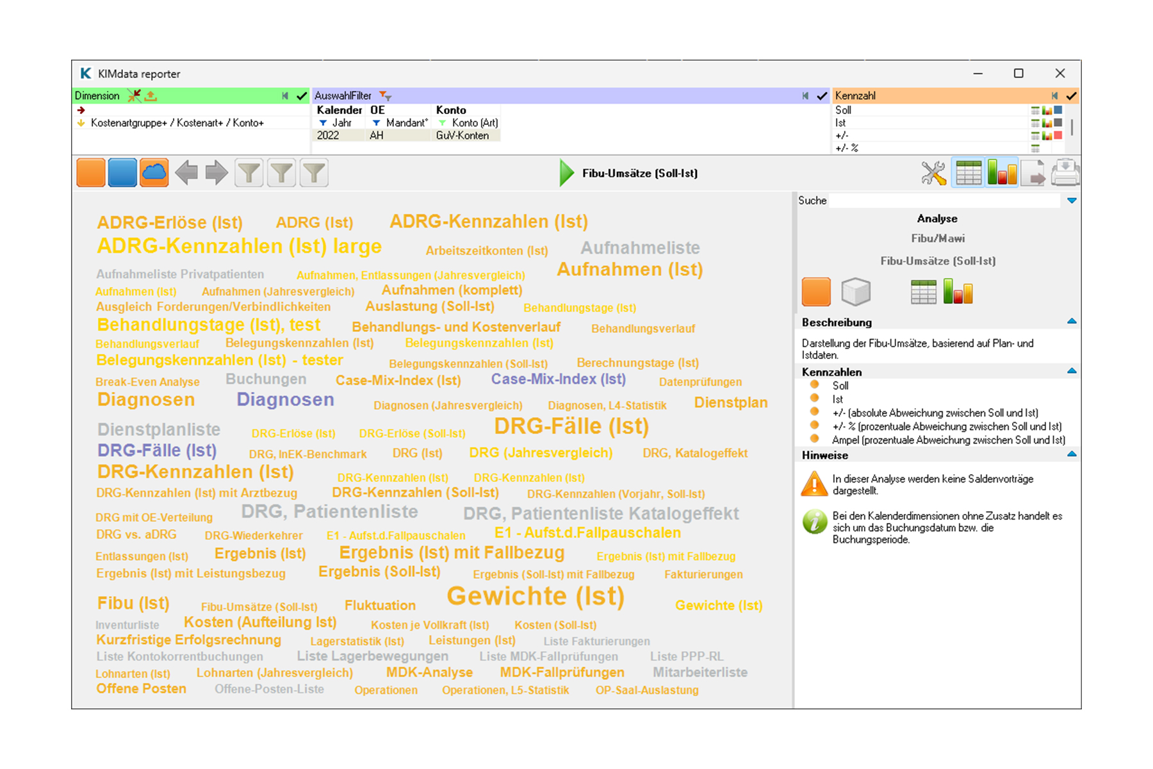This screenshot has width=1153, height=769.
Task: Open the Kurzfristige Erfolgsrechnung analysis
Action: pyautogui.click(x=188, y=640)
